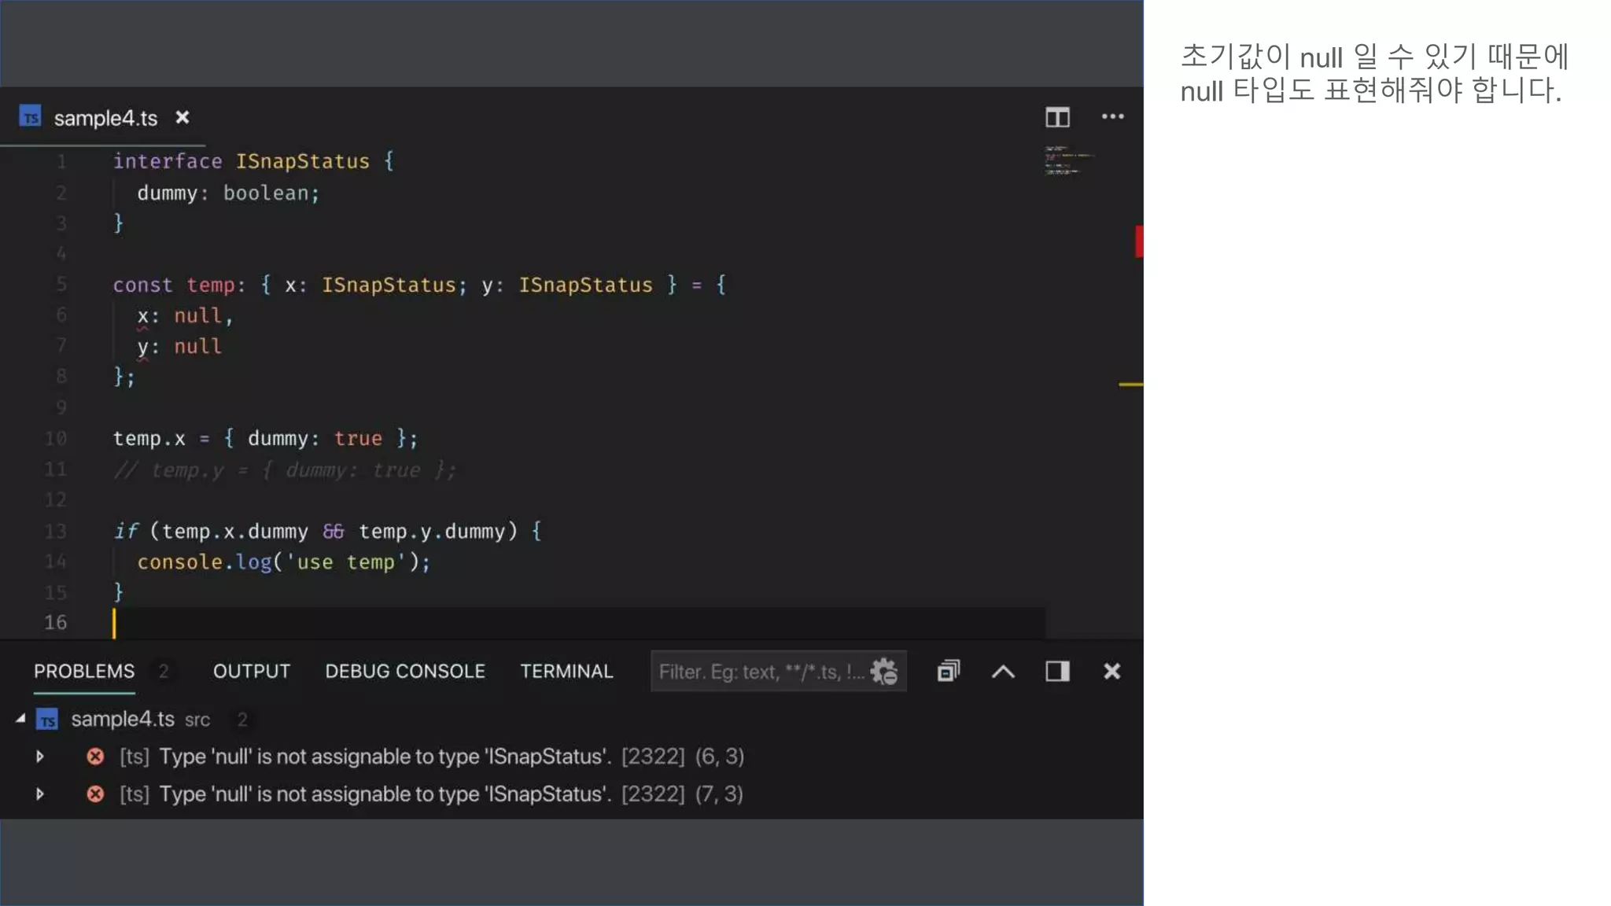Click the collapse all problems icon
This screenshot has height=906, width=1611.
948,671
